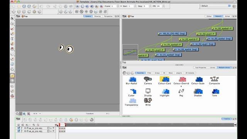The image size is (247, 139).
Task: Expand the KR_01_EYE-PEG [tvg] node arrow
Action: point(161,34)
